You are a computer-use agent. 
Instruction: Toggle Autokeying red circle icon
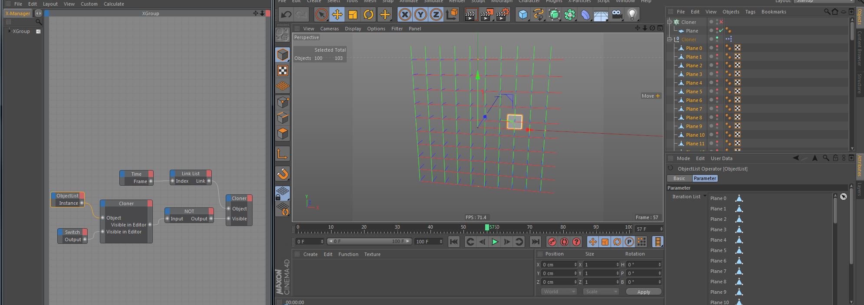[564, 242]
